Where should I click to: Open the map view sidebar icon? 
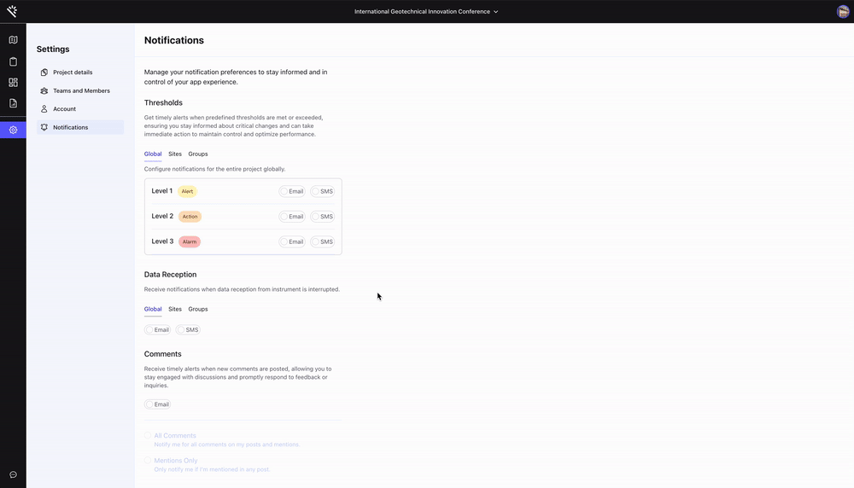[13, 40]
